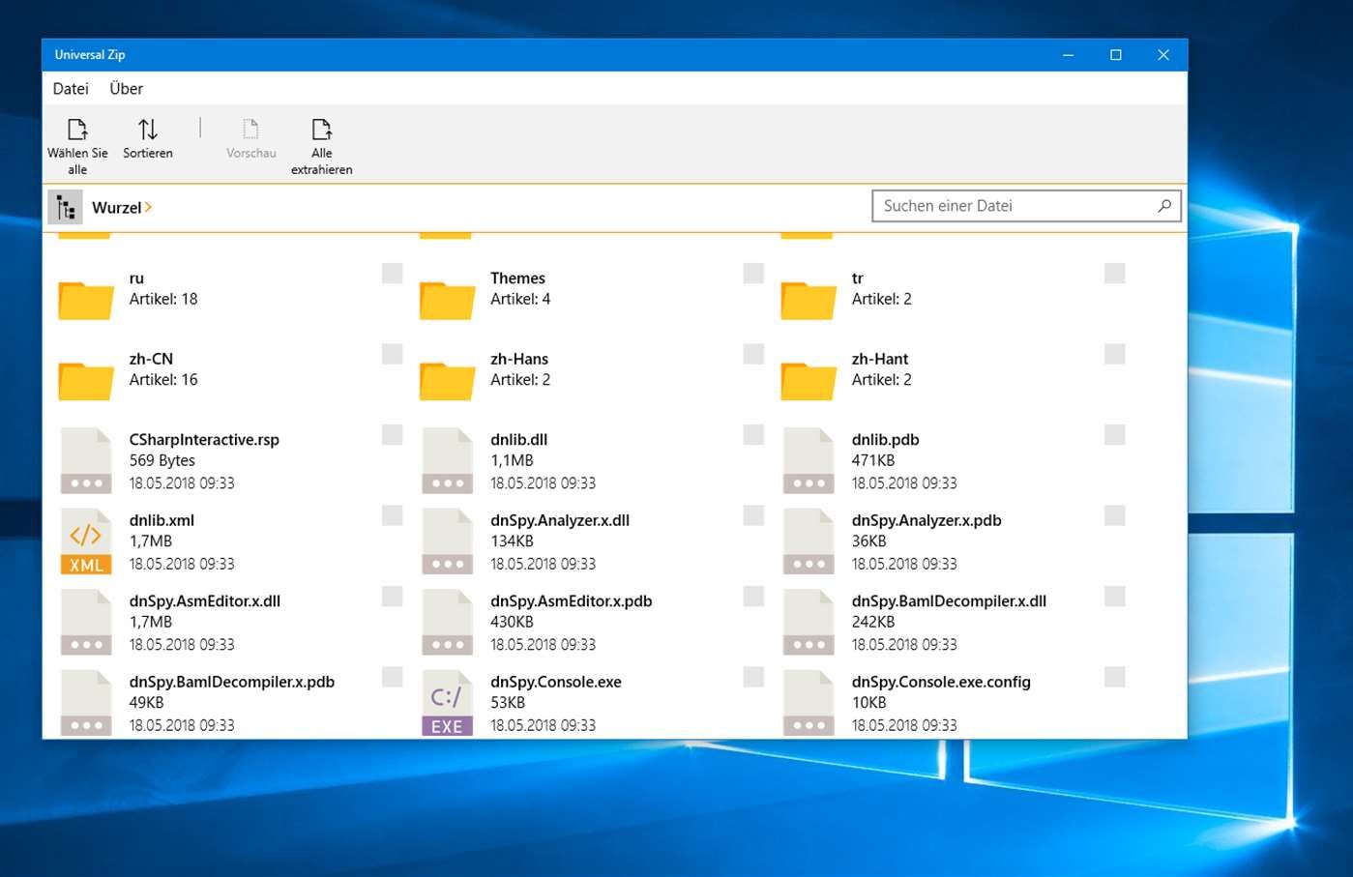Click the dnlib.xml file name

162,520
